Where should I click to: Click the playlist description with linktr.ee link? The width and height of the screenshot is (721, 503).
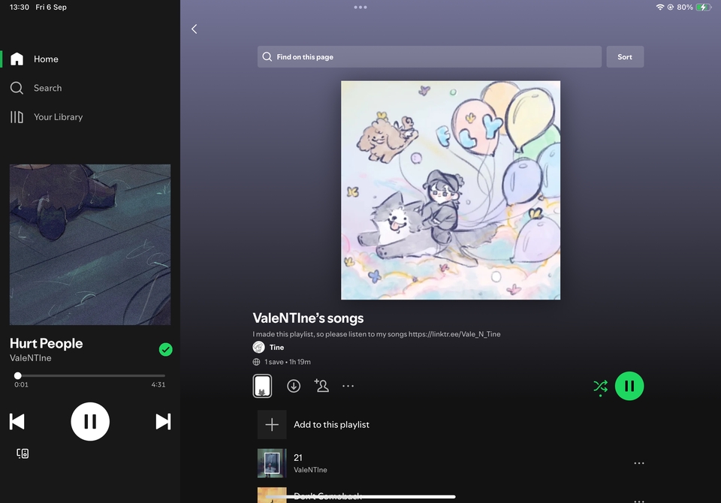(376, 334)
